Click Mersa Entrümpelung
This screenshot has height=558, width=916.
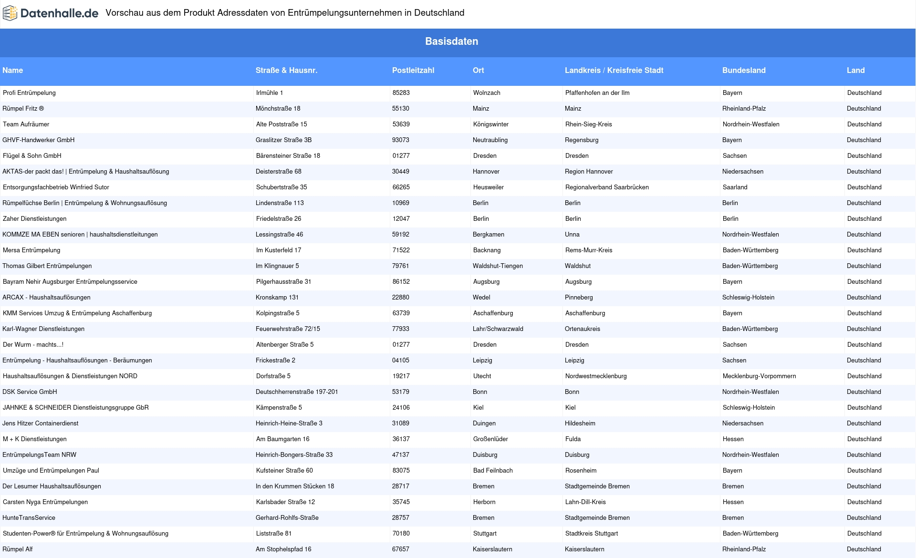point(31,250)
